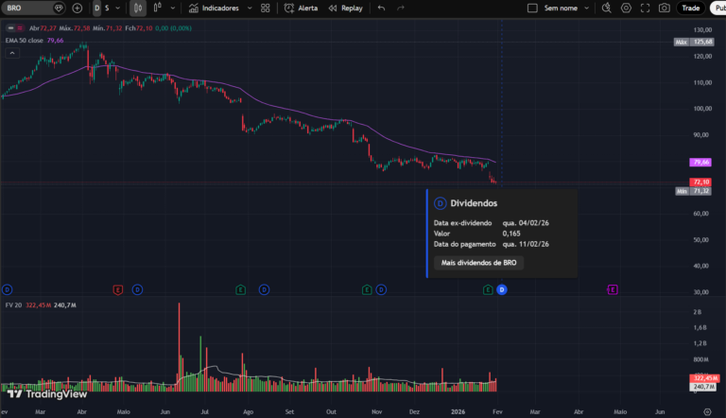The width and height of the screenshot is (726, 418).
Task: Open the dividend D marker near May
Action: (x=137, y=290)
